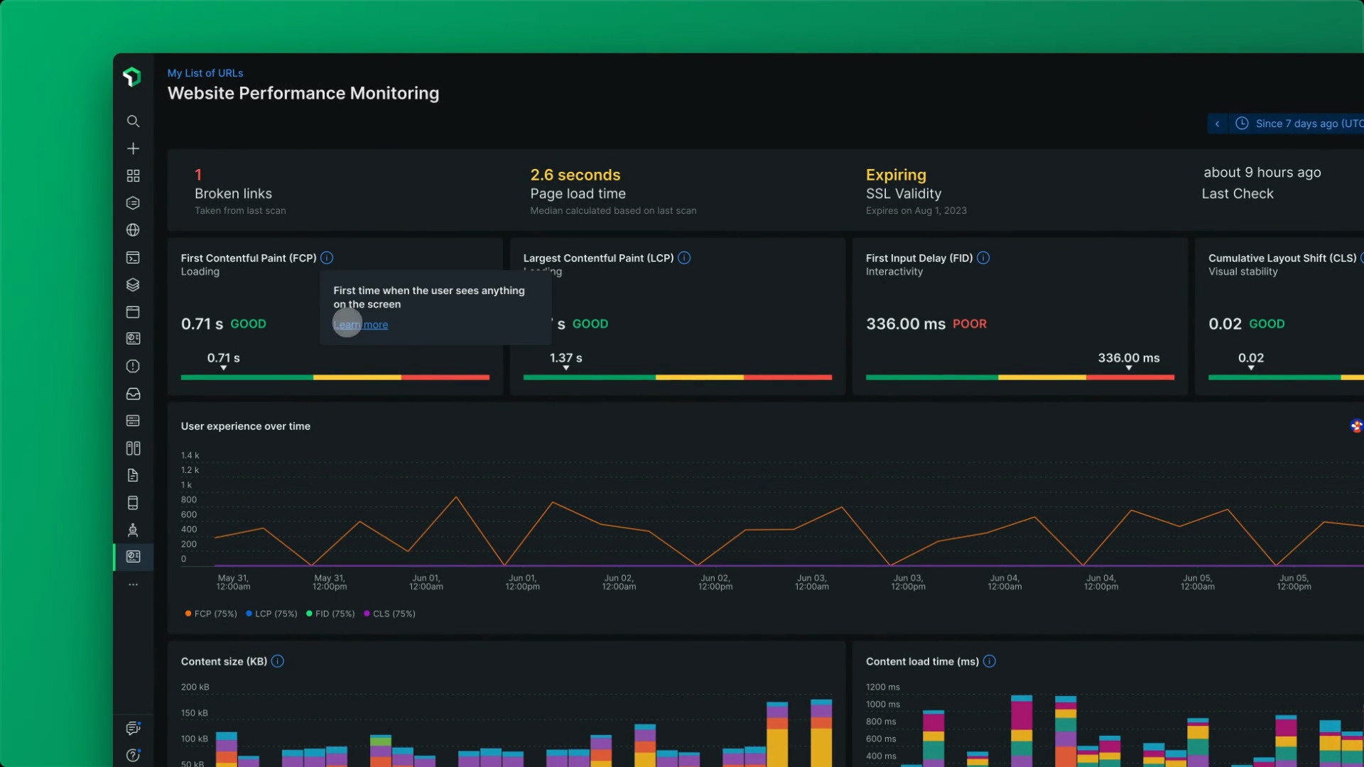
Task: Open the three-dots more menu in sidebar
Action: (x=133, y=584)
